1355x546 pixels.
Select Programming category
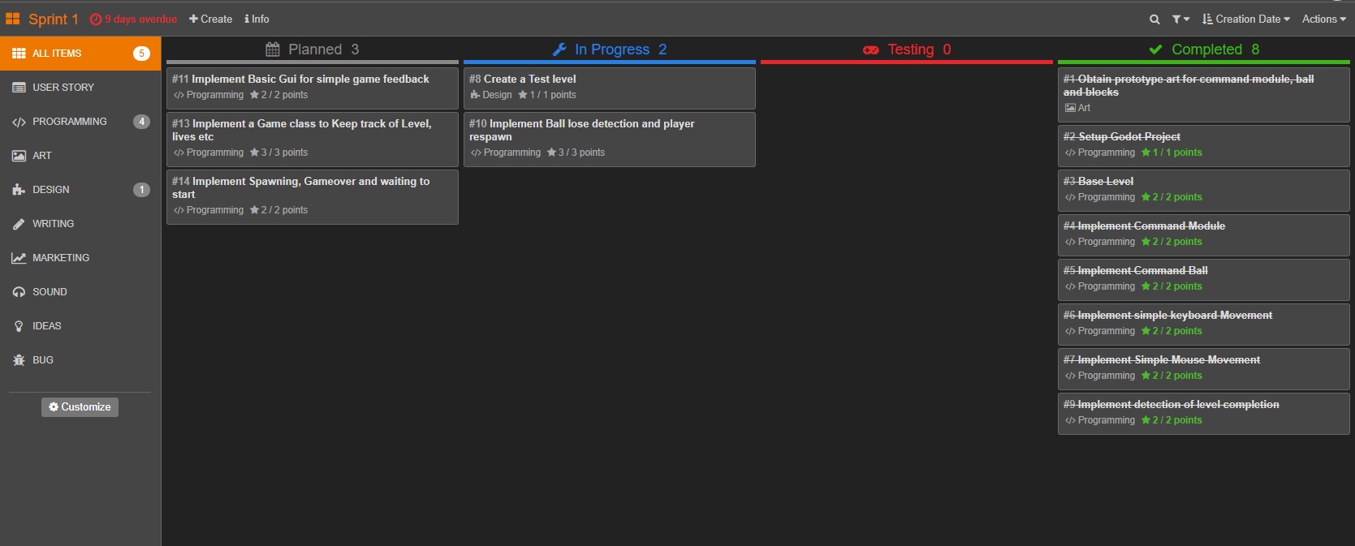[x=80, y=122]
